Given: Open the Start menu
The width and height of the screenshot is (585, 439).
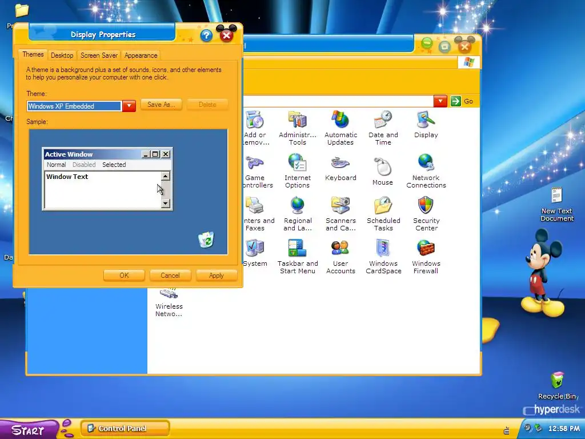Looking at the screenshot, I should (29, 429).
